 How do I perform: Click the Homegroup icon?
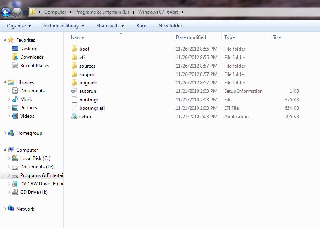[11, 133]
